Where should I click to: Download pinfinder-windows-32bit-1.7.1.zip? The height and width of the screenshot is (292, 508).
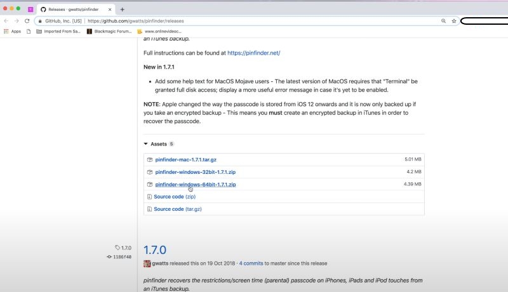coord(196,172)
